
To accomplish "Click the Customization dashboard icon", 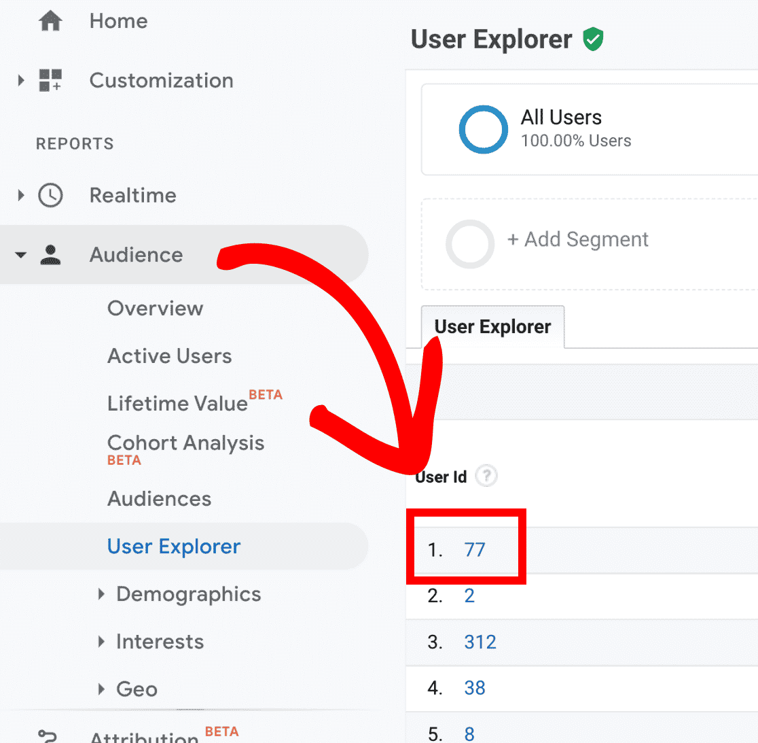I will point(50,80).
